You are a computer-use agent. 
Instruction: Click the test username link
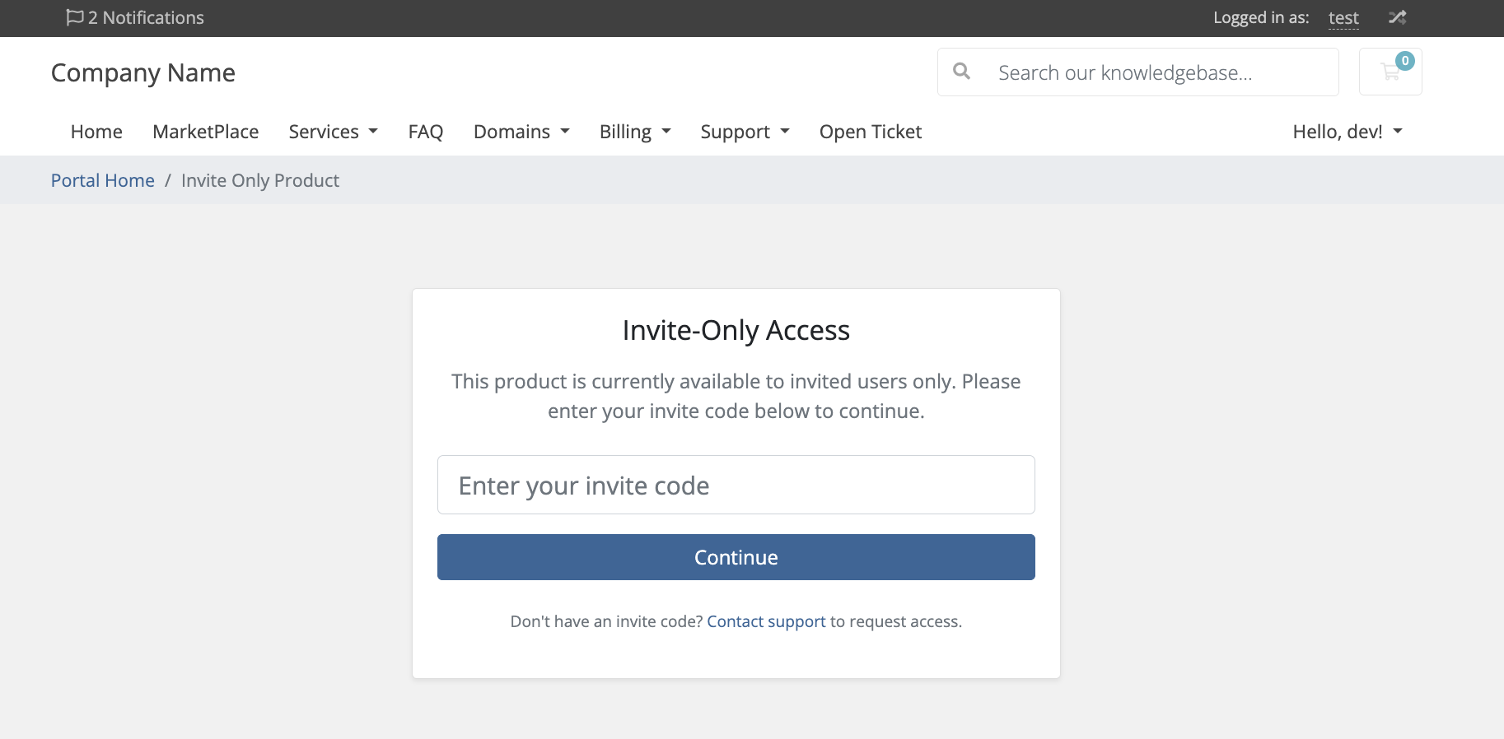(1343, 18)
